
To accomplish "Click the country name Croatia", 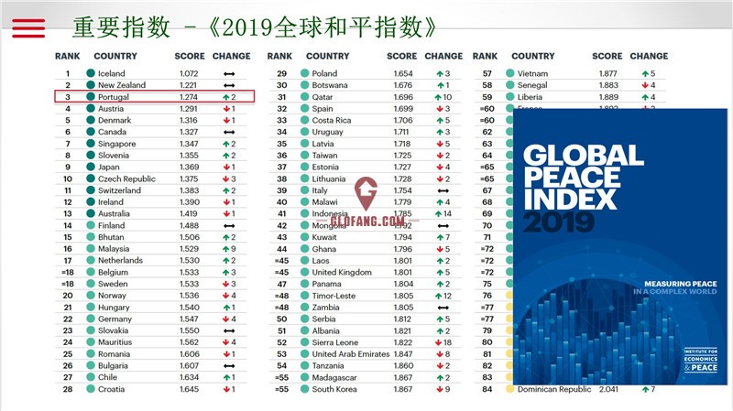I will coord(111,389).
